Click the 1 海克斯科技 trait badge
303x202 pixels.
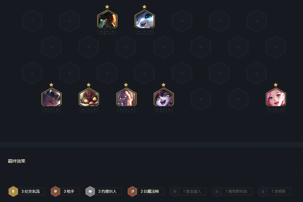[x=232, y=191]
